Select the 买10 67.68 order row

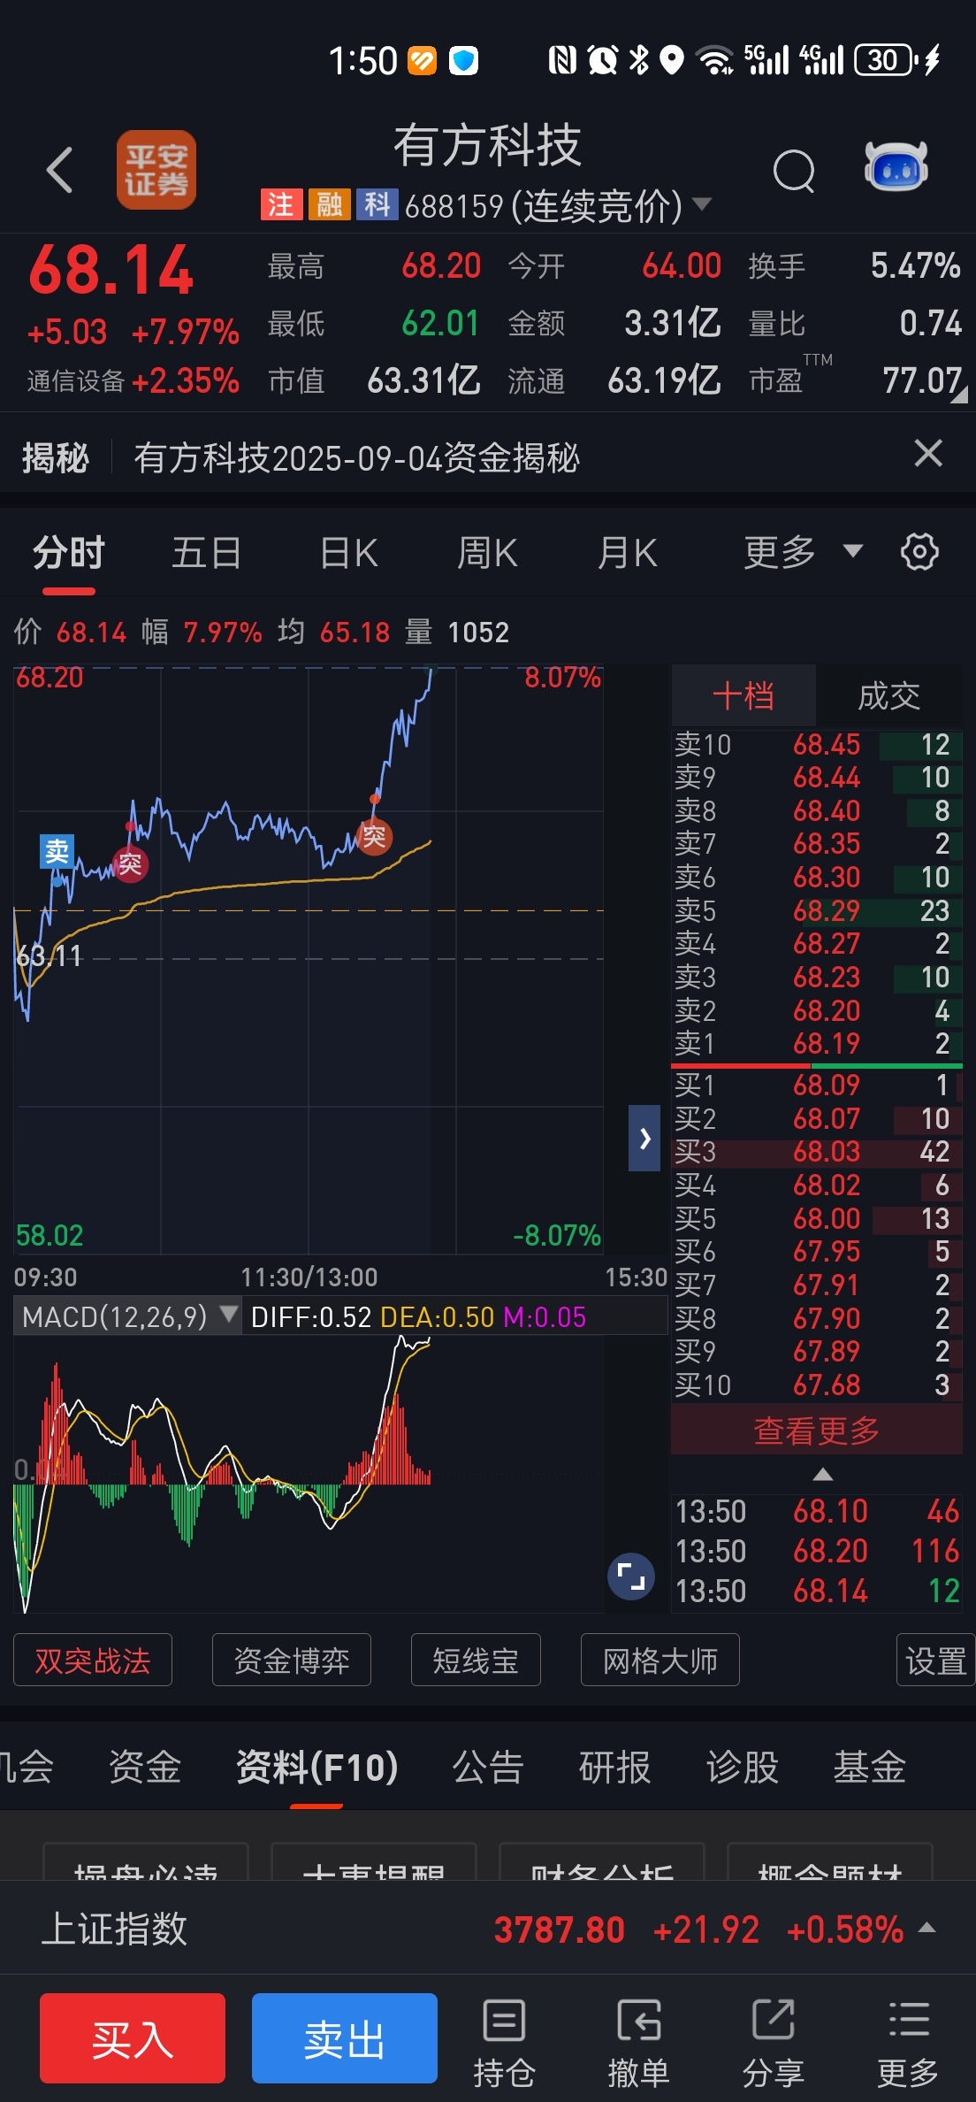[817, 1385]
